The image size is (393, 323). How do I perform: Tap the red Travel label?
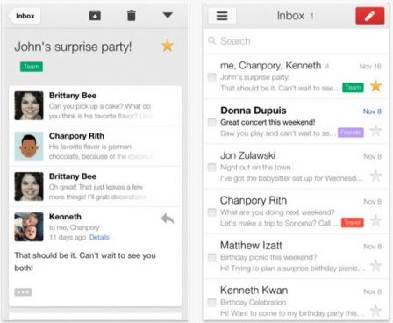[353, 223]
